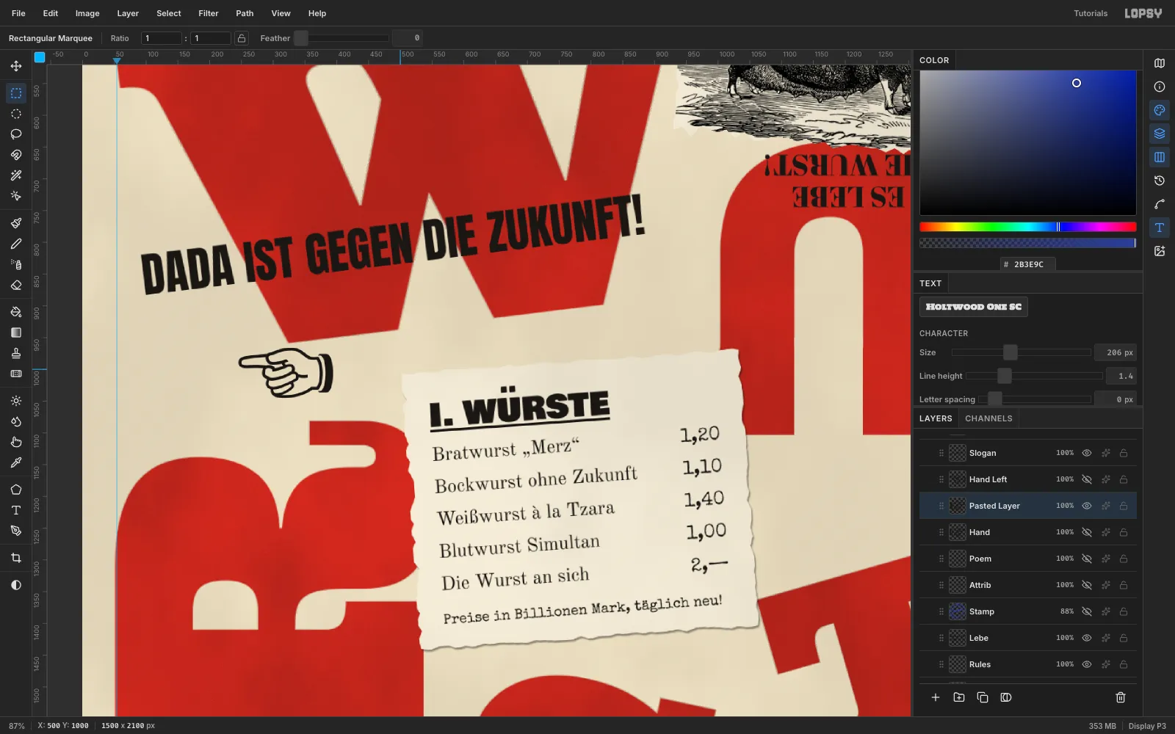
Task: Adjust the hue spectrum slider
Action: 1028,227
